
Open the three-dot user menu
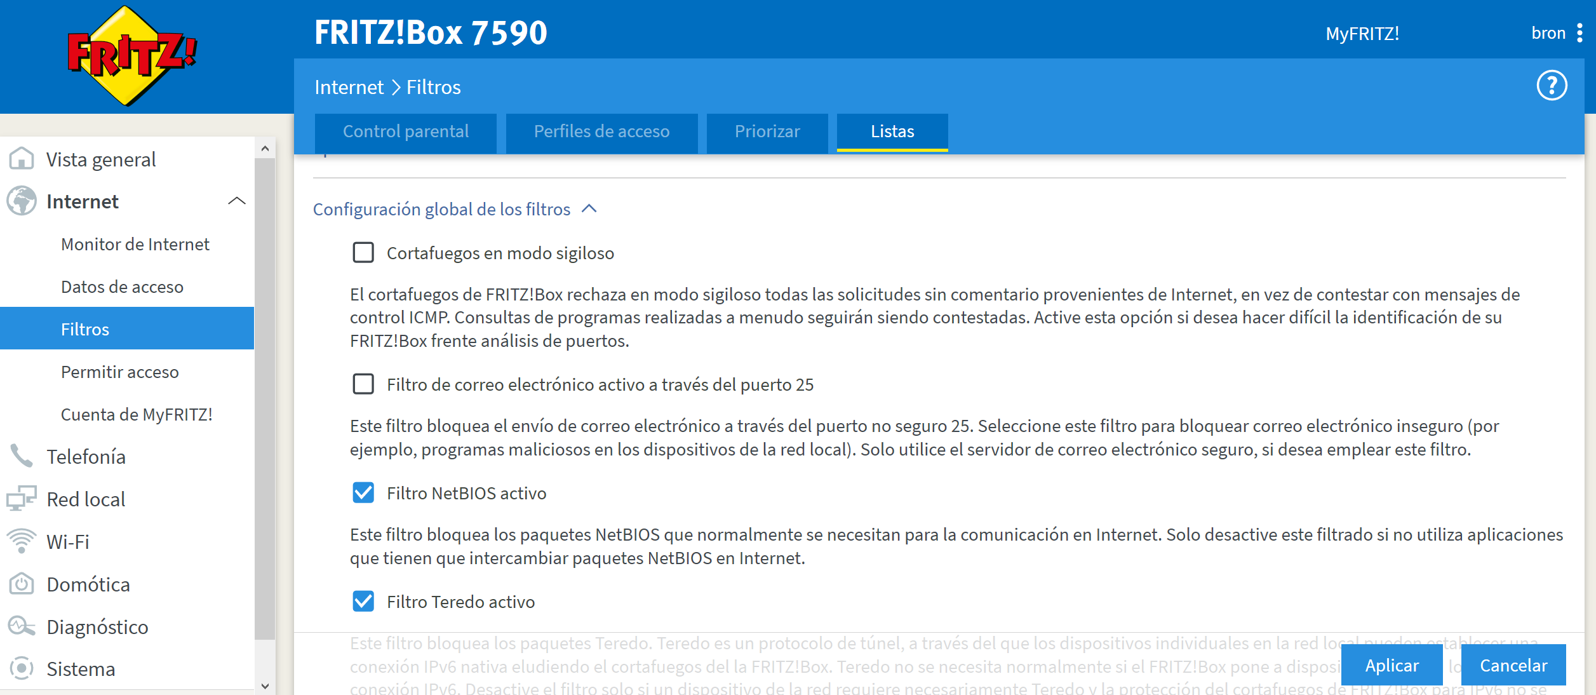pos(1579,33)
